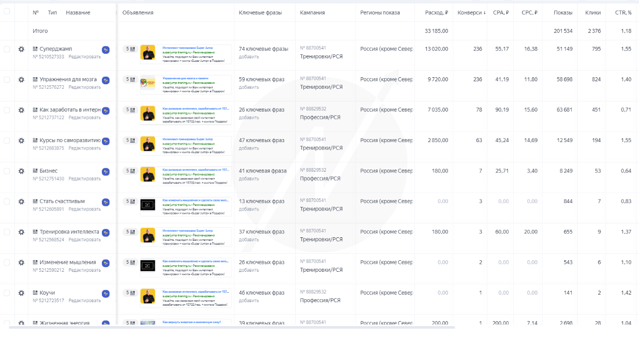Tick the checkbox for Курсы по саморазвитию row
639x359 pixels.
pos(7,141)
